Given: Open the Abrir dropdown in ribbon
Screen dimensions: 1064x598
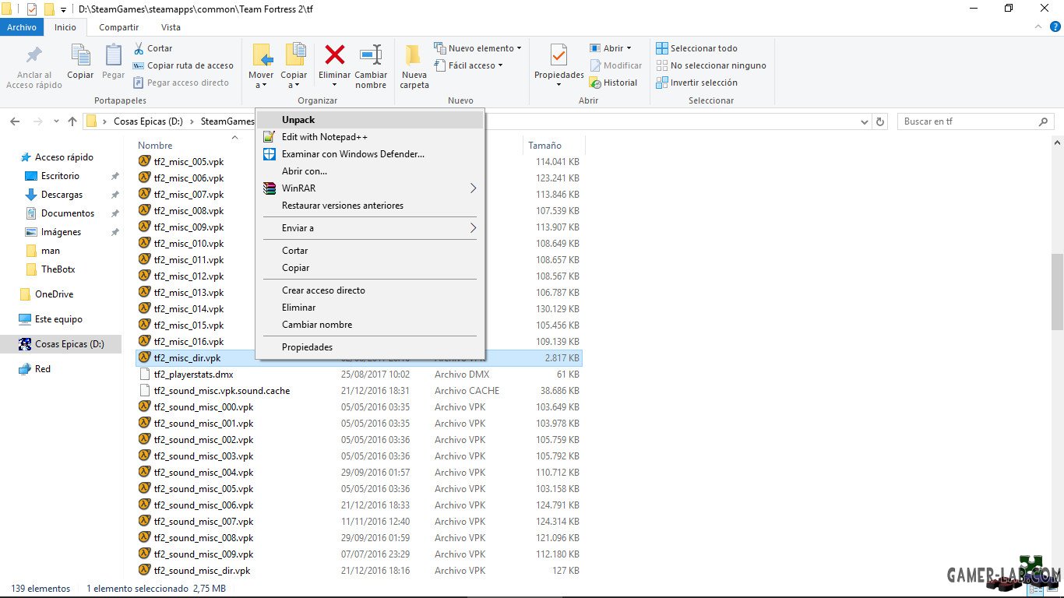Looking at the screenshot, I should [x=611, y=48].
